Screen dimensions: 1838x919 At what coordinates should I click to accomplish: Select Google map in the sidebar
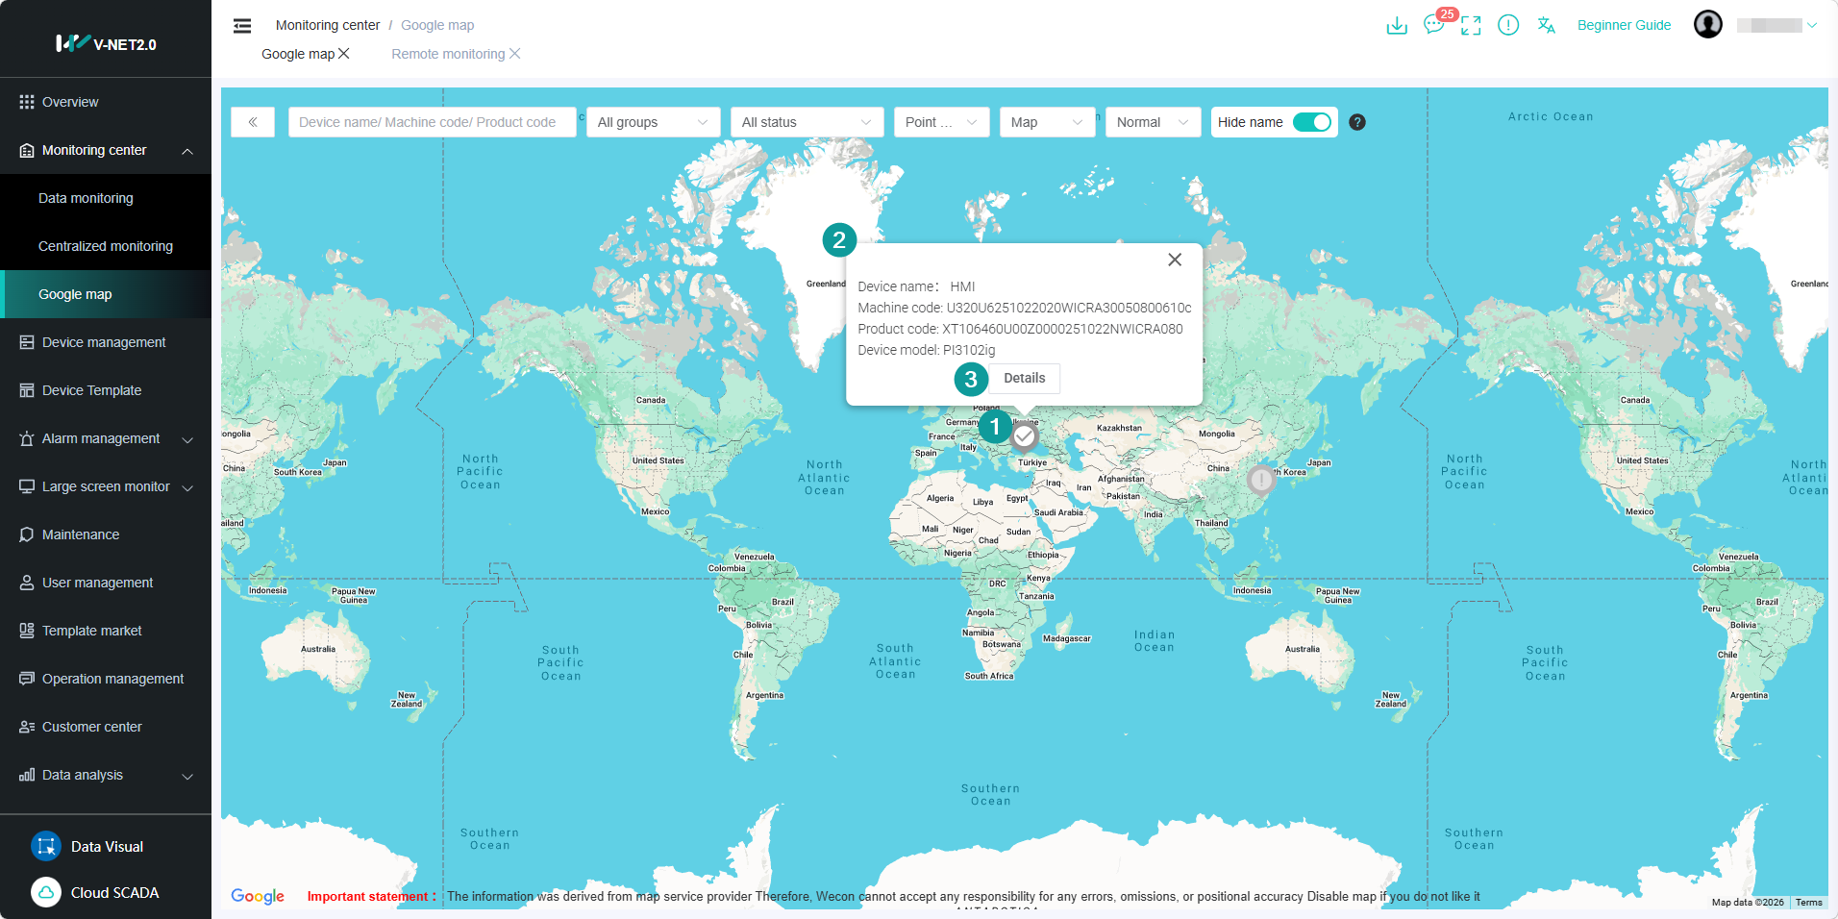click(106, 294)
